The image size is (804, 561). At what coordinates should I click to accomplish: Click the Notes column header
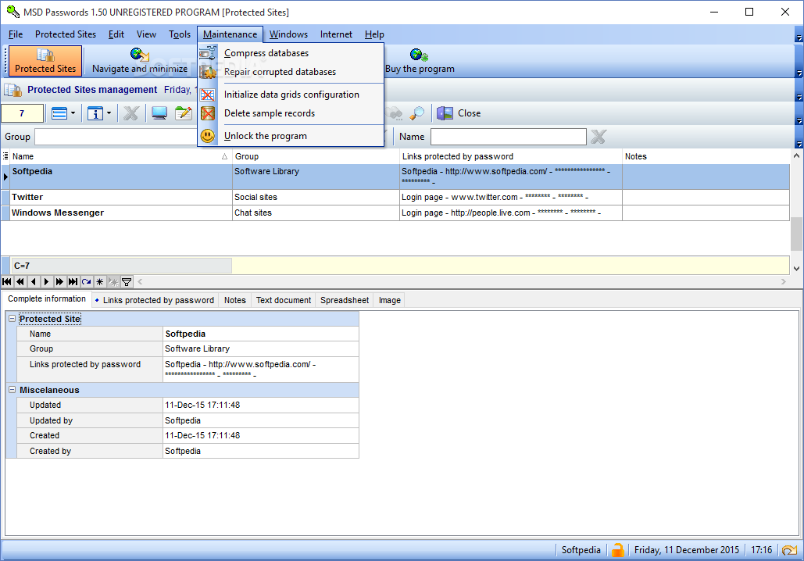pos(706,156)
